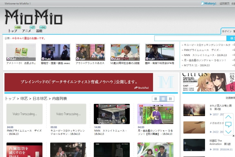Screen dimensions: 235x157
Task: Open the トップ navigation tab
Action: click(13, 31)
